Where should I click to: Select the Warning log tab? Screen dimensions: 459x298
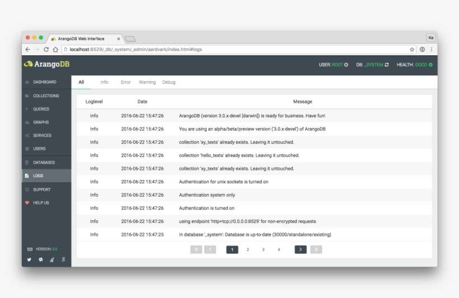(x=147, y=82)
